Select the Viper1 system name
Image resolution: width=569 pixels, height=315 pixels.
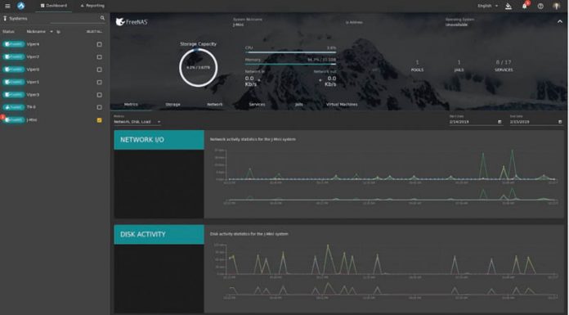pyautogui.click(x=33, y=82)
